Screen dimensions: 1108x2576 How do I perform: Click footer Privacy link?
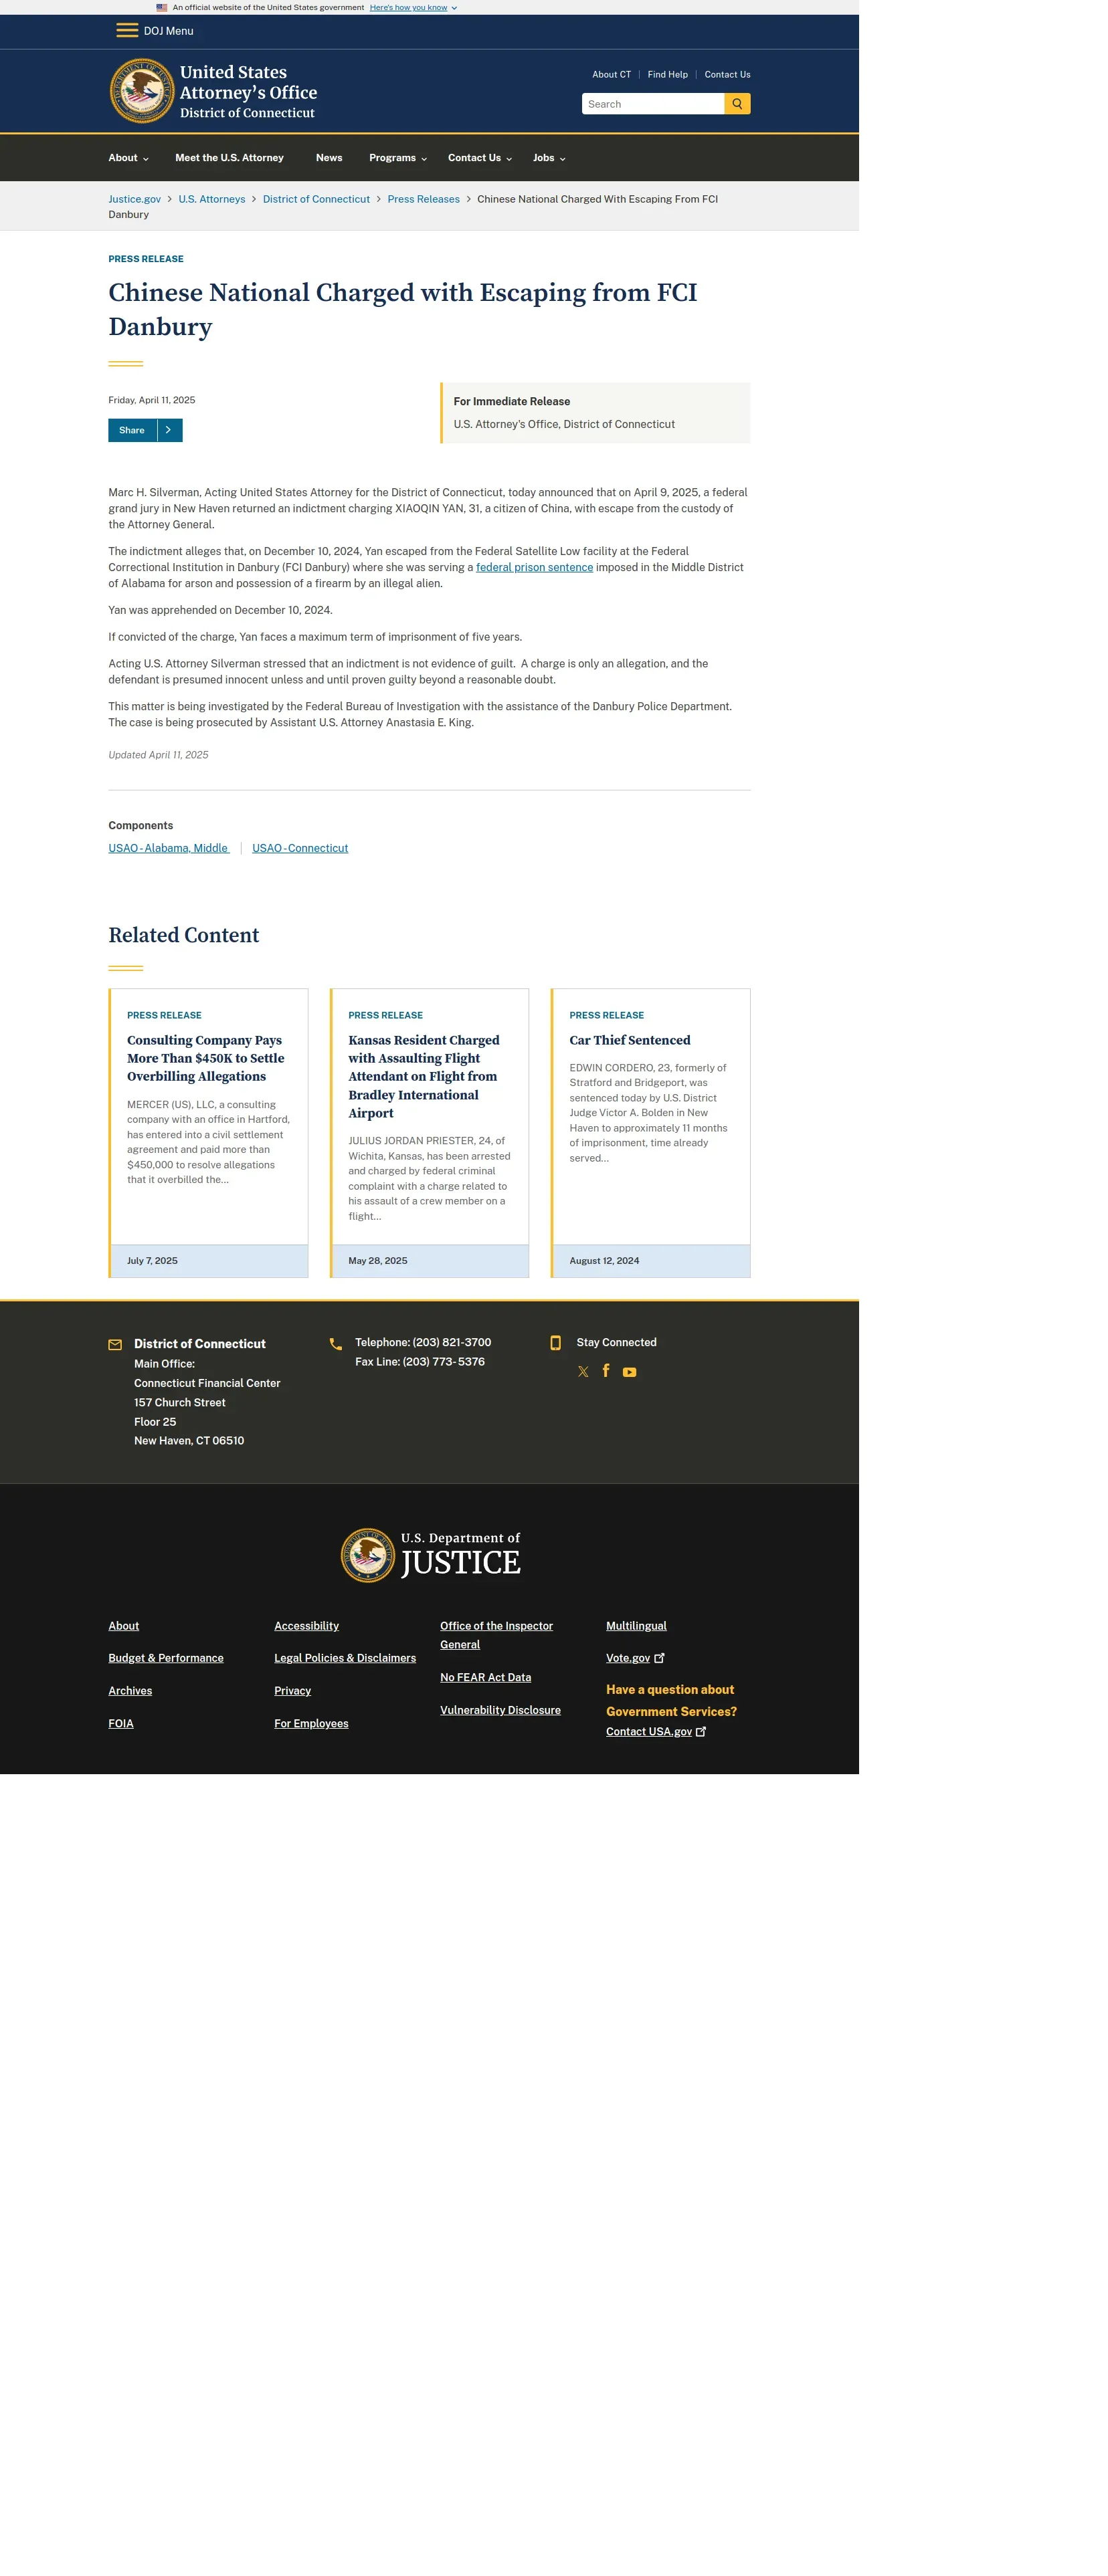(x=292, y=1691)
